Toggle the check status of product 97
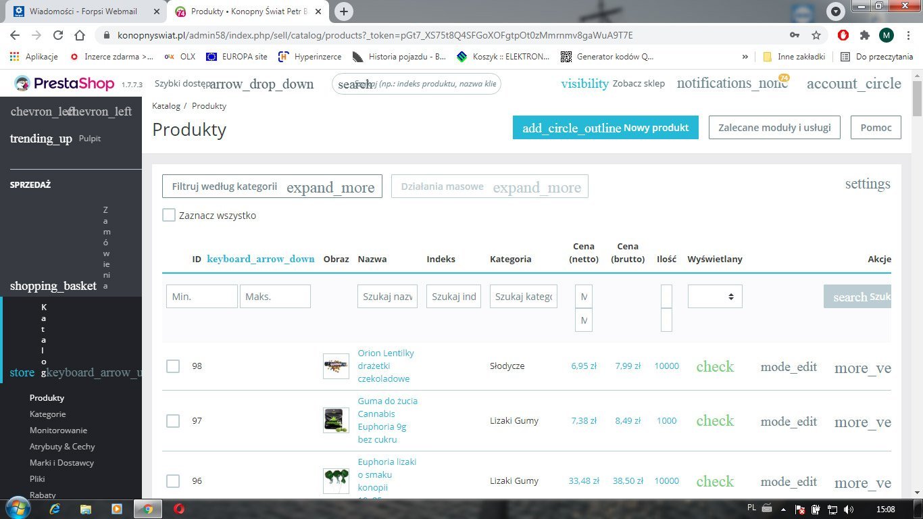The image size is (923, 519). (x=715, y=420)
